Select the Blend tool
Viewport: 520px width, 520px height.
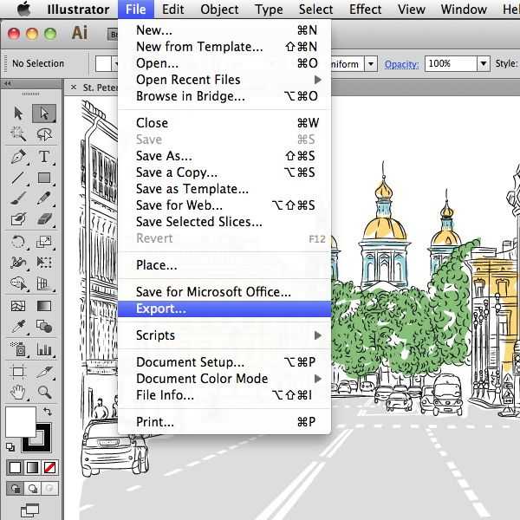point(44,327)
